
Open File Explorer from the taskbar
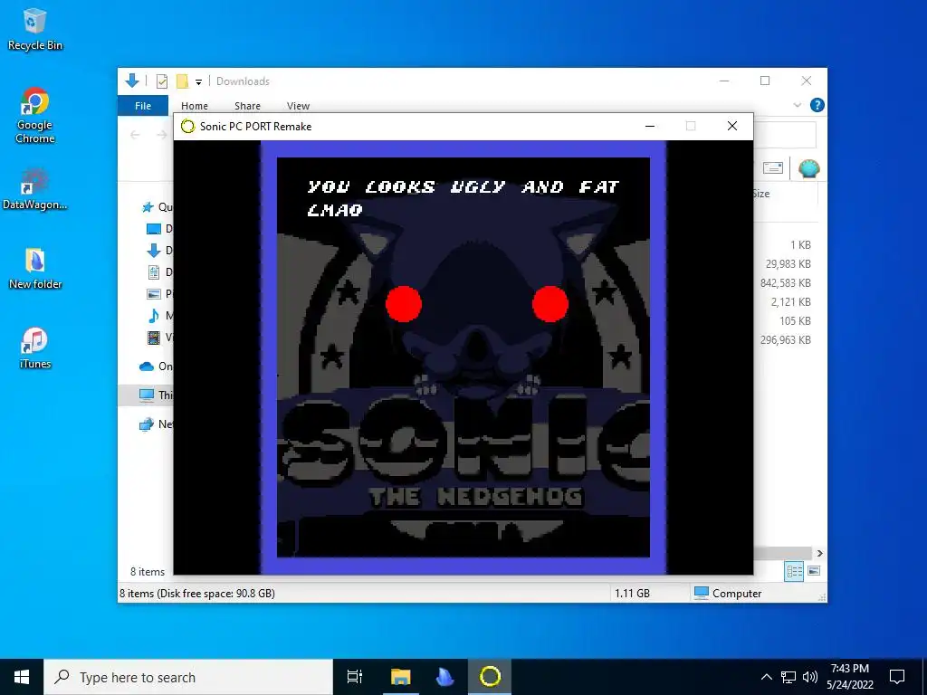[x=400, y=677]
